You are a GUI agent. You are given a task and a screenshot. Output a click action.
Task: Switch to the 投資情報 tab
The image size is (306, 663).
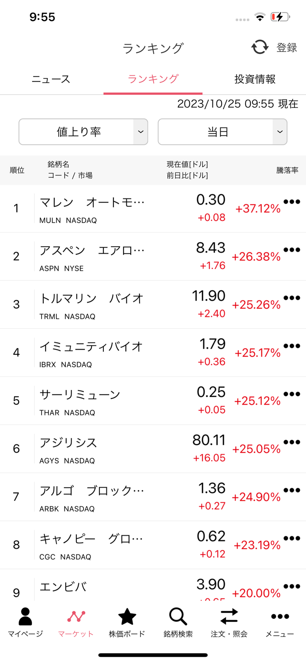(x=254, y=79)
